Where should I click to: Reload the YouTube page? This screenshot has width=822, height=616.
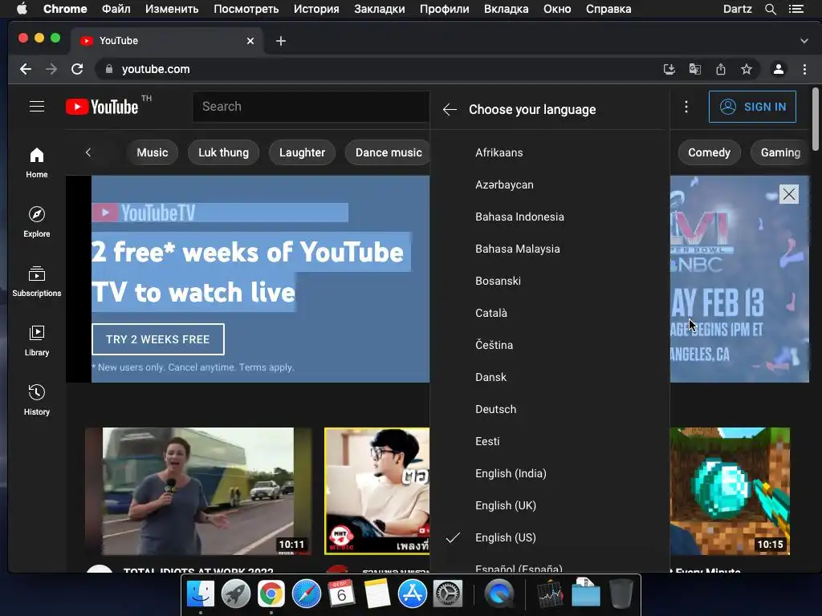(77, 69)
